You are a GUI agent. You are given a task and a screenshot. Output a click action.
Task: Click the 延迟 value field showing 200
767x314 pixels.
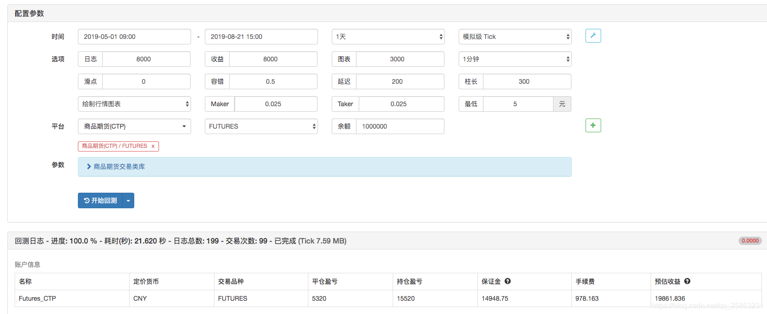click(400, 81)
